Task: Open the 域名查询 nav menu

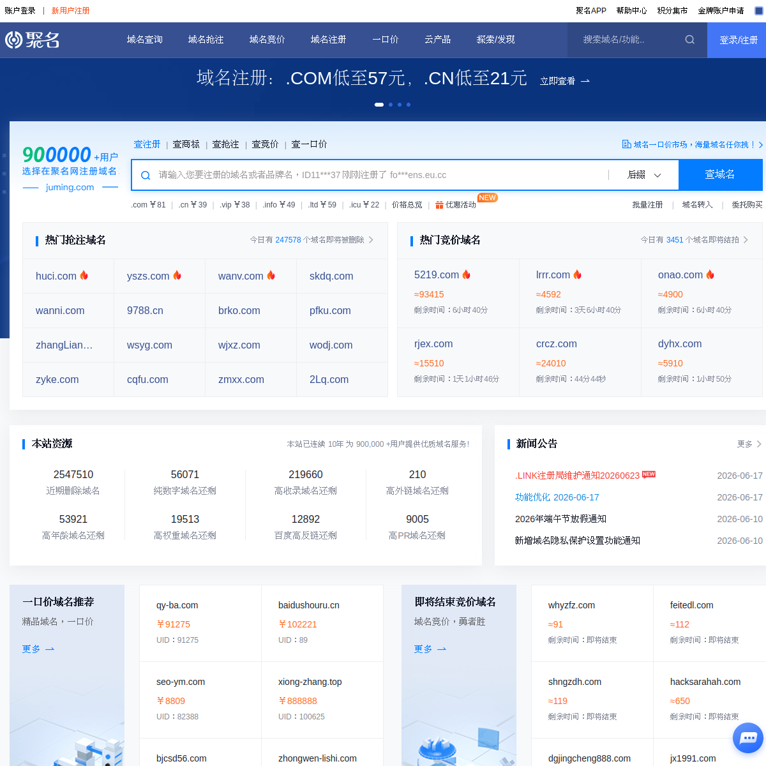Action: [x=145, y=40]
